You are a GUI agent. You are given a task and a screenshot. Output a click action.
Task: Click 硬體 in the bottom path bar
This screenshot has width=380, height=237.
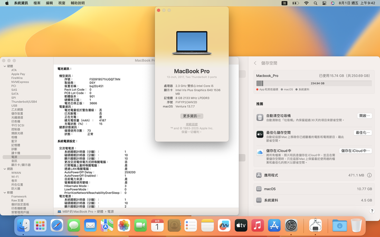pyautogui.click(x=100, y=212)
